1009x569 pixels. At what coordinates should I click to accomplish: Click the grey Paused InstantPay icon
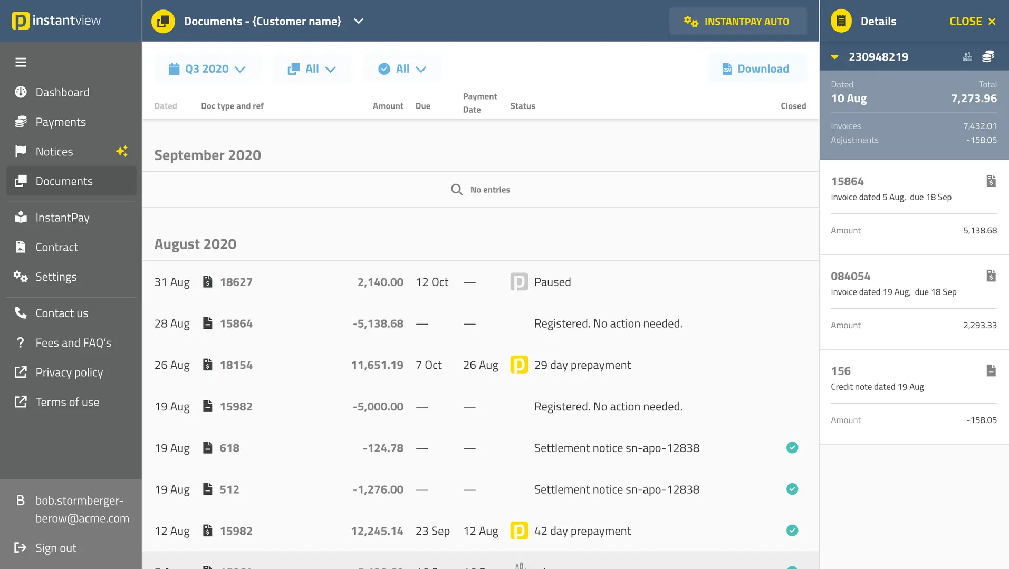click(x=519, y=282)
